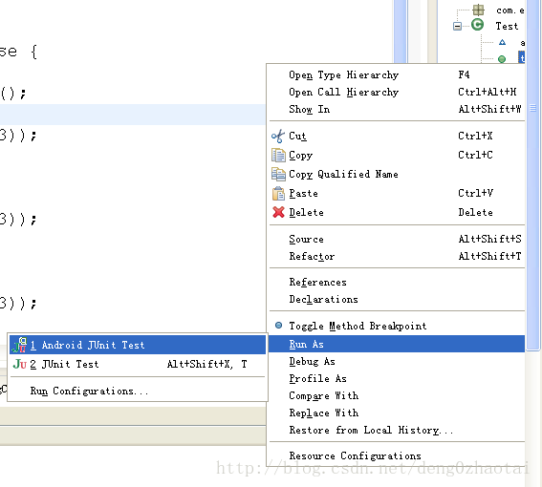Choose Delete in the context menu
The height and width of the screenshot is (487, 542).
tap(397, 212)
